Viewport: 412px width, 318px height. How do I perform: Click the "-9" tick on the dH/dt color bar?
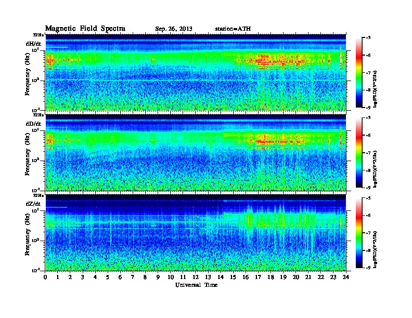(368, 108)
